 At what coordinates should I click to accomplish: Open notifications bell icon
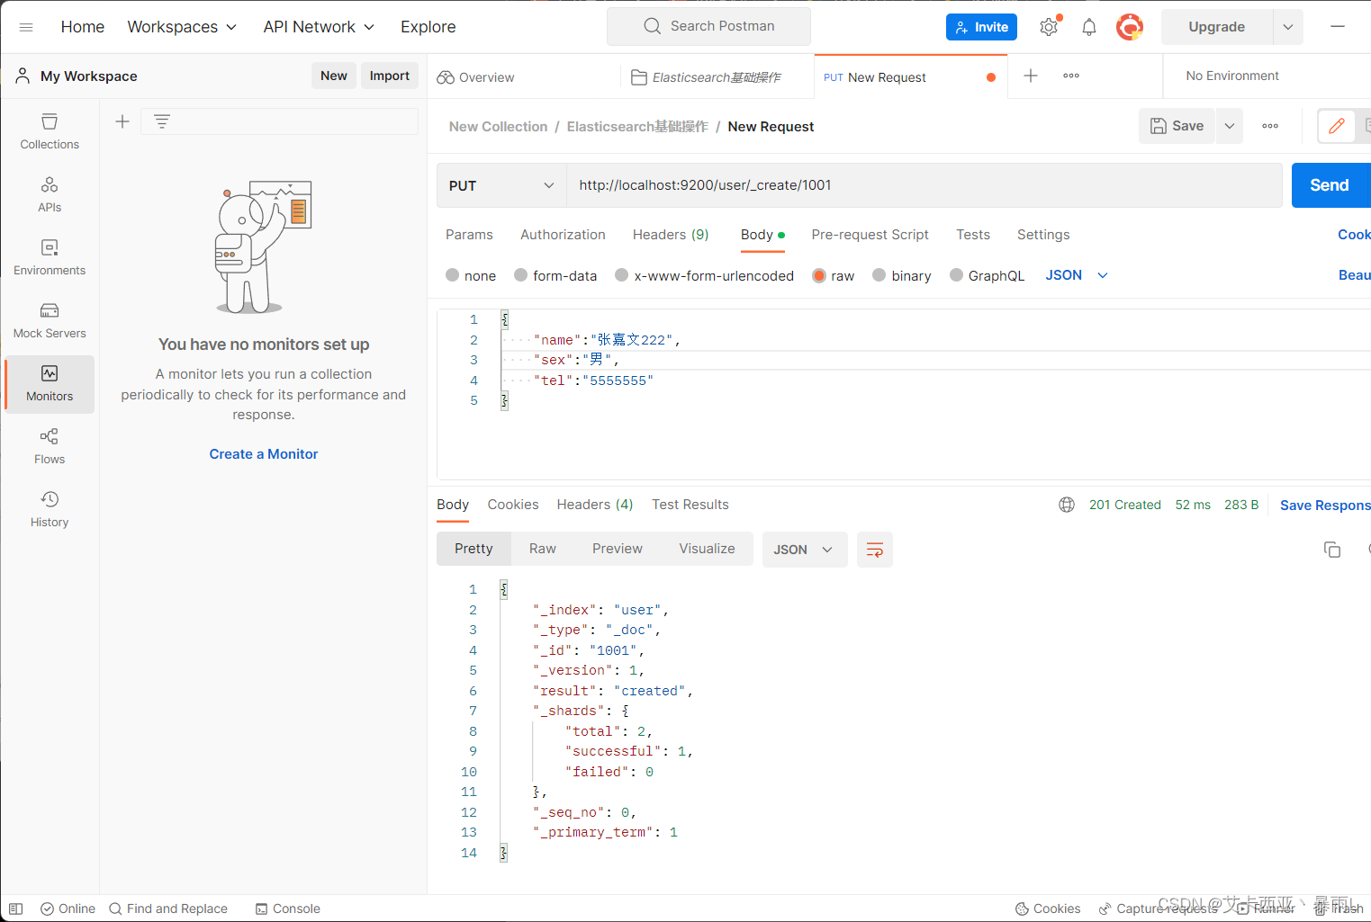point(1089,27)
